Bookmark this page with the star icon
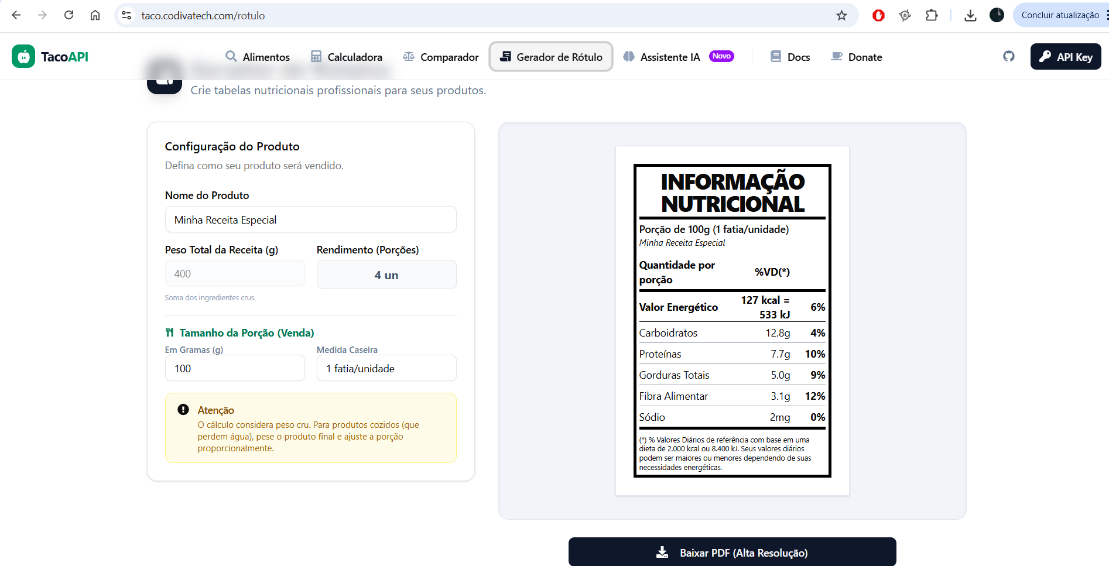Viewport: 1109px width, 566px height. click(841, 16)
